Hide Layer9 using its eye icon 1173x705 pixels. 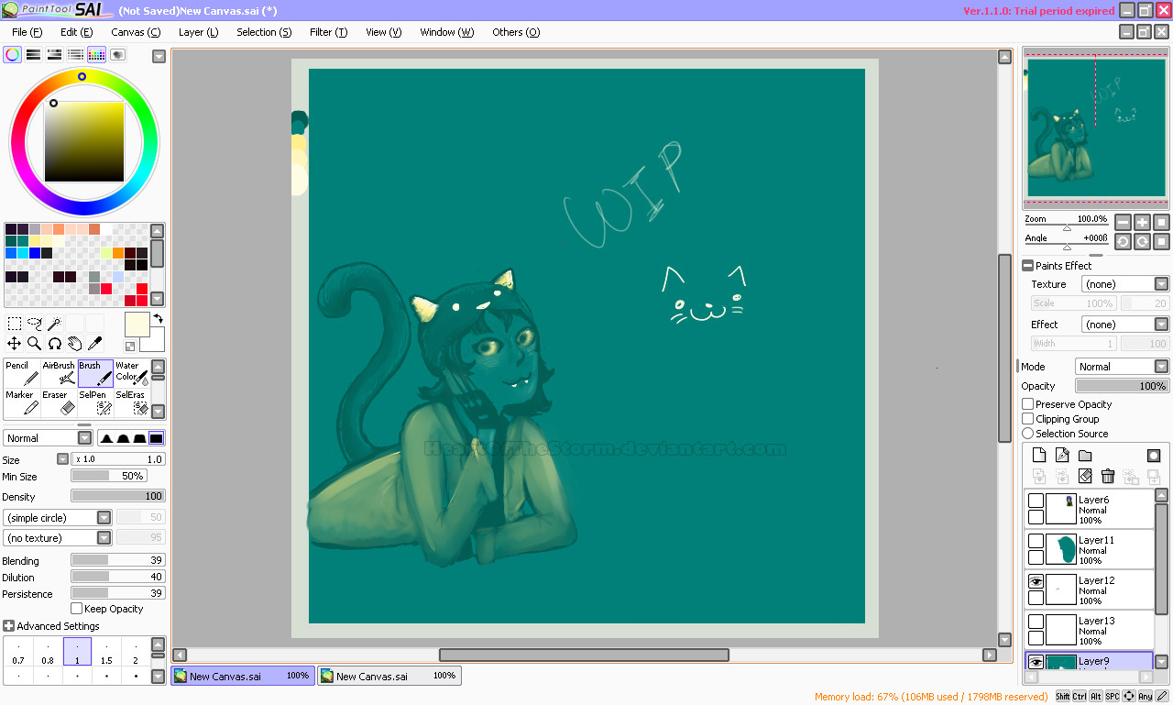coord(1036,662)
